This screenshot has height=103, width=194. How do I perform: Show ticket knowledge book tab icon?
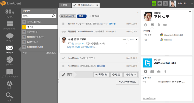tap(152, 72)
